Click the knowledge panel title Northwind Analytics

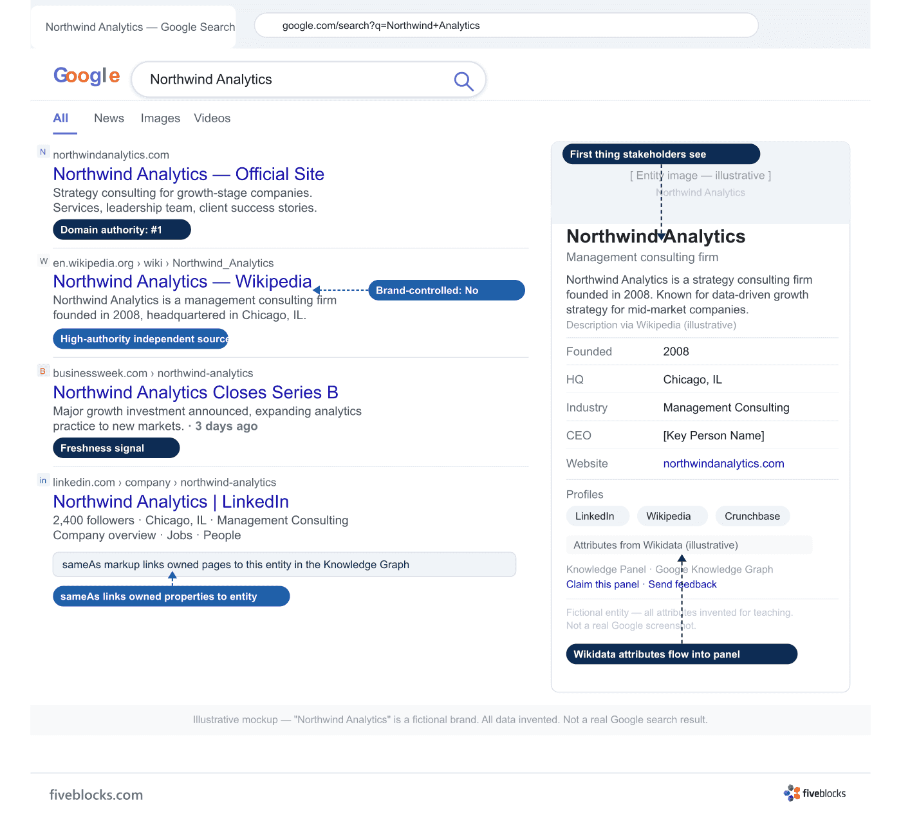pos(656,237)
